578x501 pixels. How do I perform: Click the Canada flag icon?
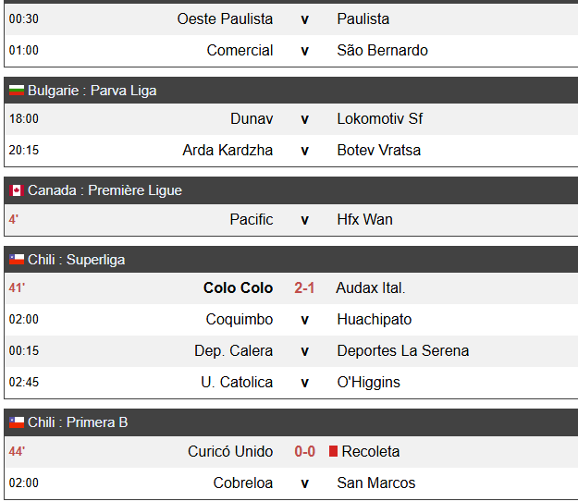pos(17,190)
